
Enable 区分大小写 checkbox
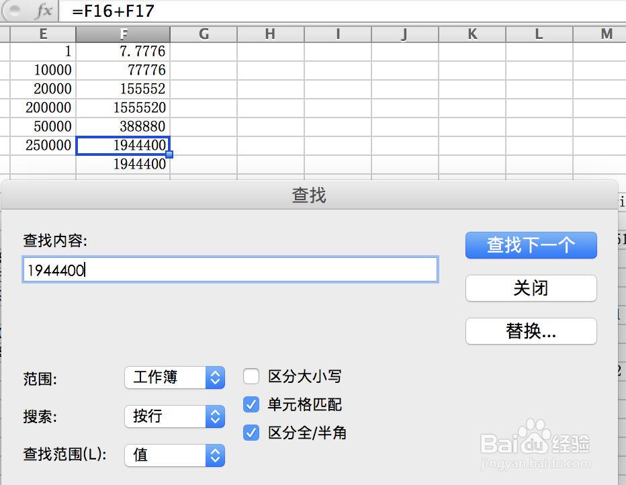pos(251,376)
